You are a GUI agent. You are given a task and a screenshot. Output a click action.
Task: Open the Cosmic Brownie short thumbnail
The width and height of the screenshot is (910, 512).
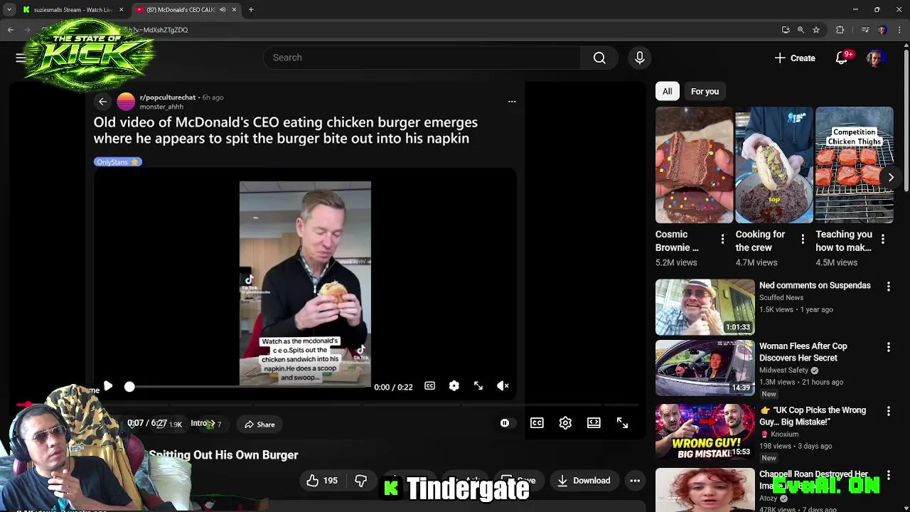[x=694, y=165]
